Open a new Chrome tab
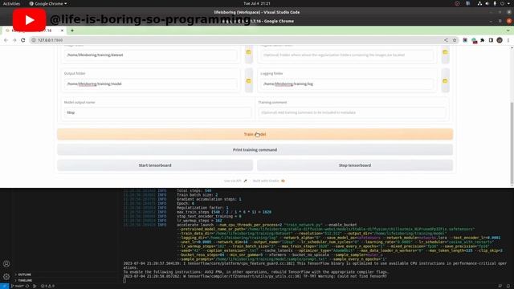The height and width of the screenshot is (289, 514). coord(72,31)
